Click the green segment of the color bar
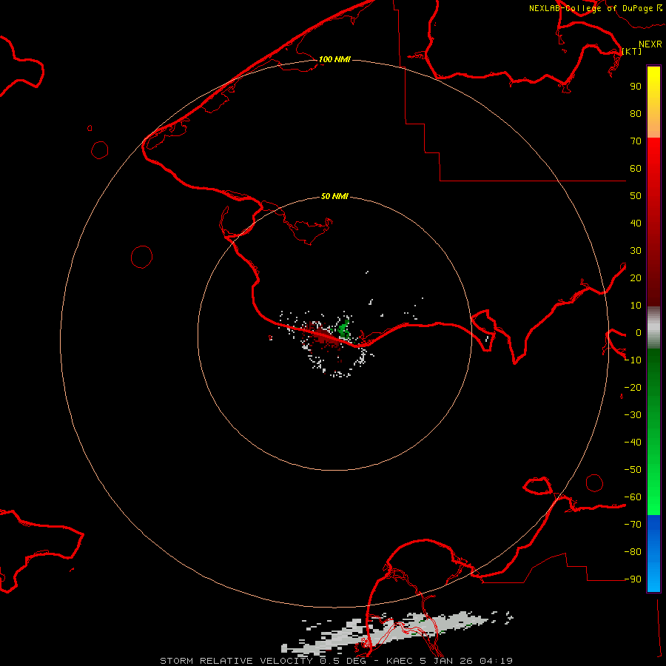 [x=653, y=432]
